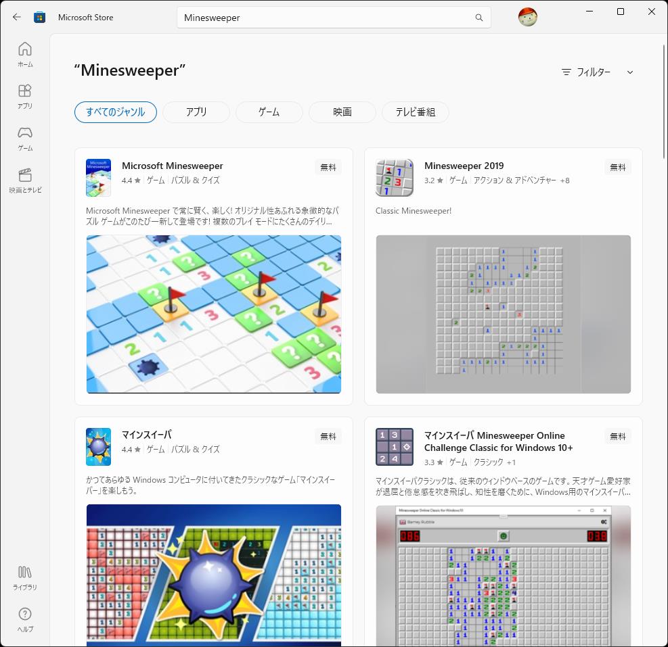Switch to the テレビ番組 category
The height and width of the screenshot is (647, 668).
coord(415,112)
